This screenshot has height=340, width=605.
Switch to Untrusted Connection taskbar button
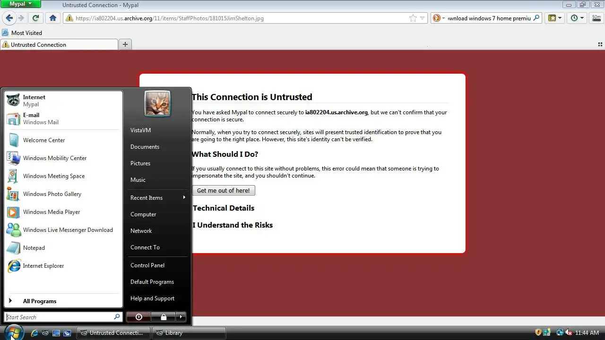click(113, 333)
